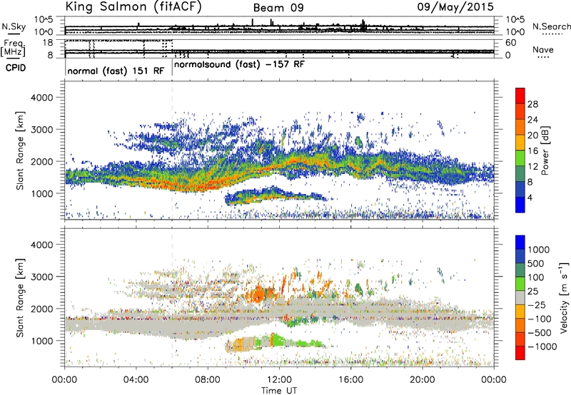Click 'normalsound (fast) -157 RF' text
This screenshot has height=395, width=571.
[239, 65]
